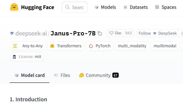This screenshot has height=103, width=183.
Task: View the 943 likes count
Action: tap(128, 33)
